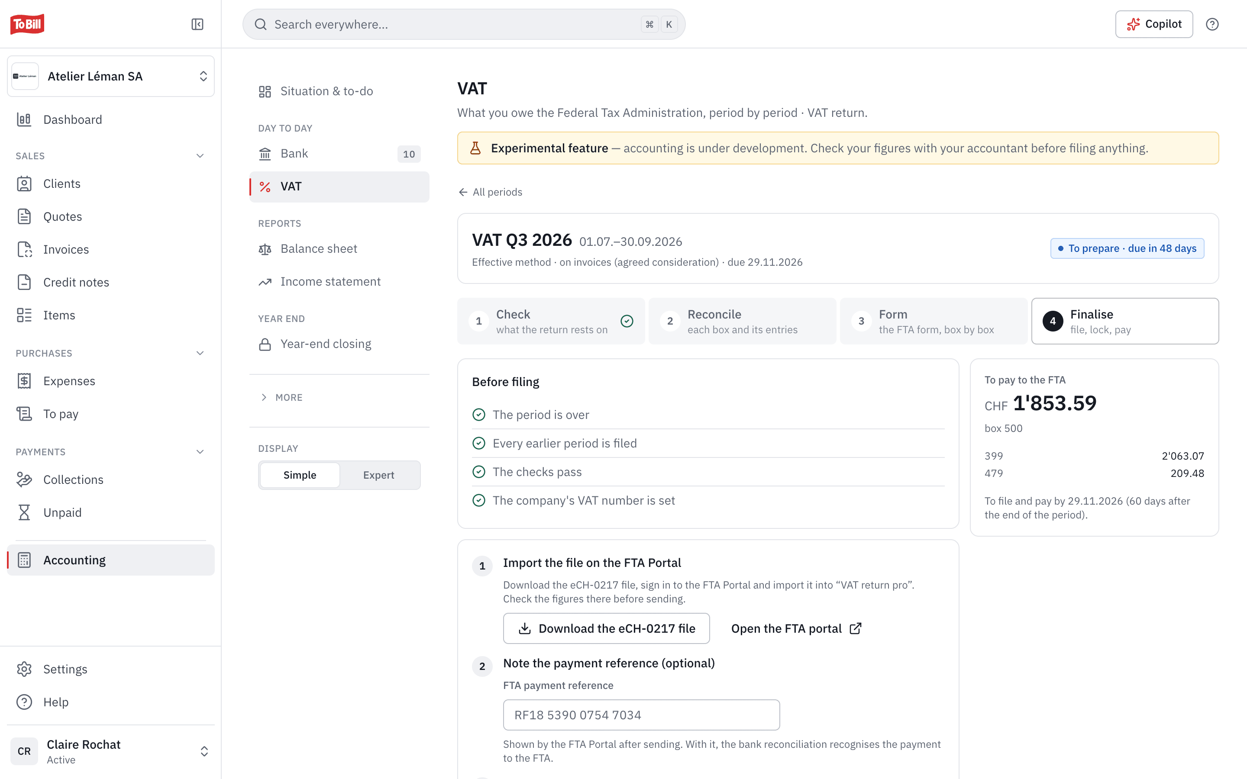This screenshot has width=1247, height=779.
Task: Open the help question mark icon
Action: click(x=1212, y=24)
